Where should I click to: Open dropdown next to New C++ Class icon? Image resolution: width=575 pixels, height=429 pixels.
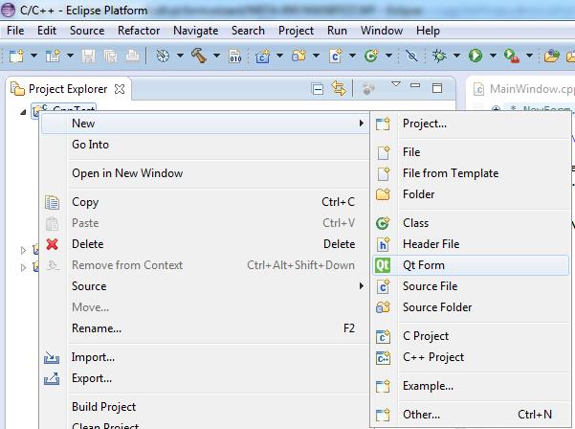[x=389, y=56]
